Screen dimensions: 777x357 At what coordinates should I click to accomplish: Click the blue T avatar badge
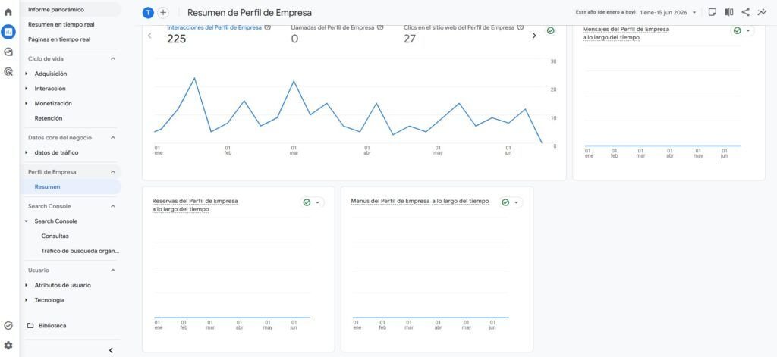point(148,13)
